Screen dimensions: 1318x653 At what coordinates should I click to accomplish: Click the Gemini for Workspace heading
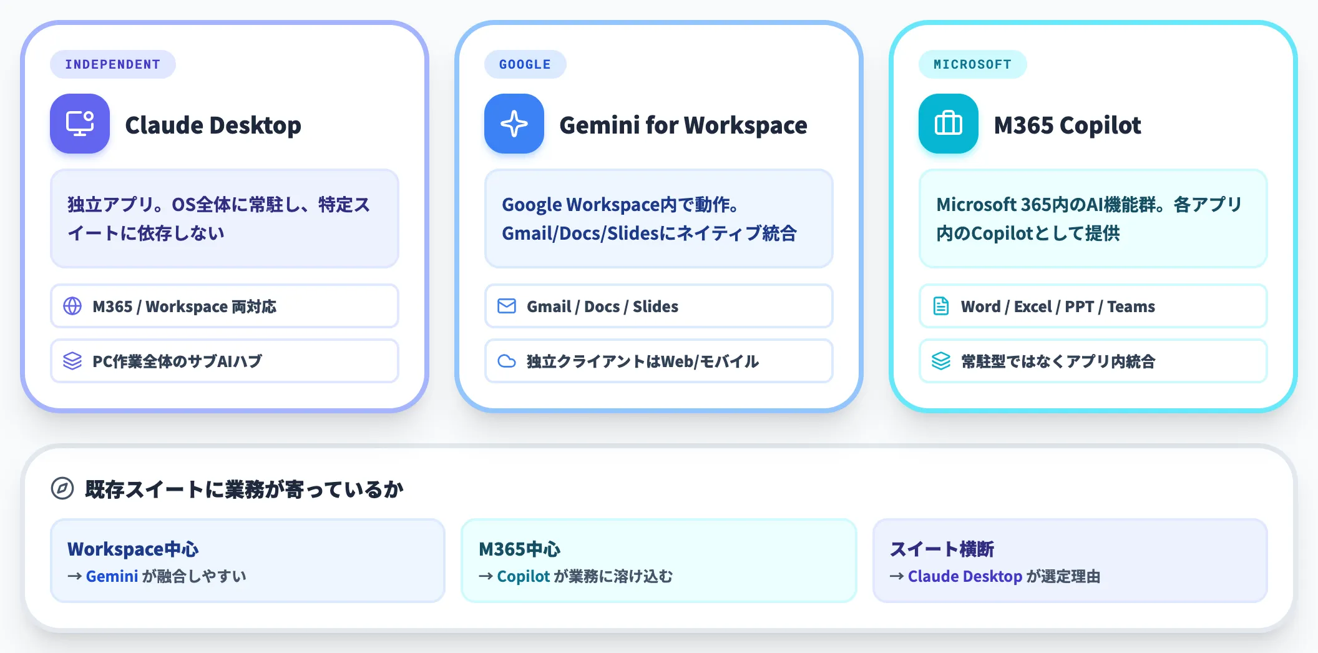point(683,125)
